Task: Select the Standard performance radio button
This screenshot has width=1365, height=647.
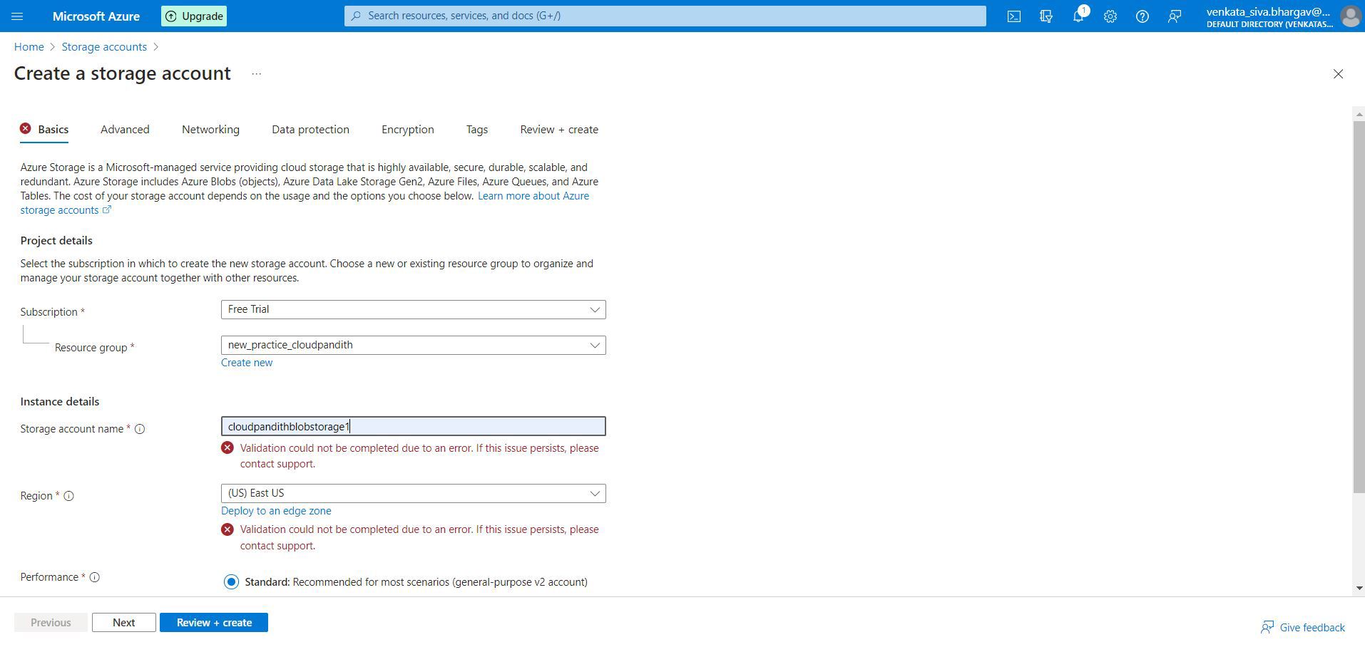Action: click(231, 582)
